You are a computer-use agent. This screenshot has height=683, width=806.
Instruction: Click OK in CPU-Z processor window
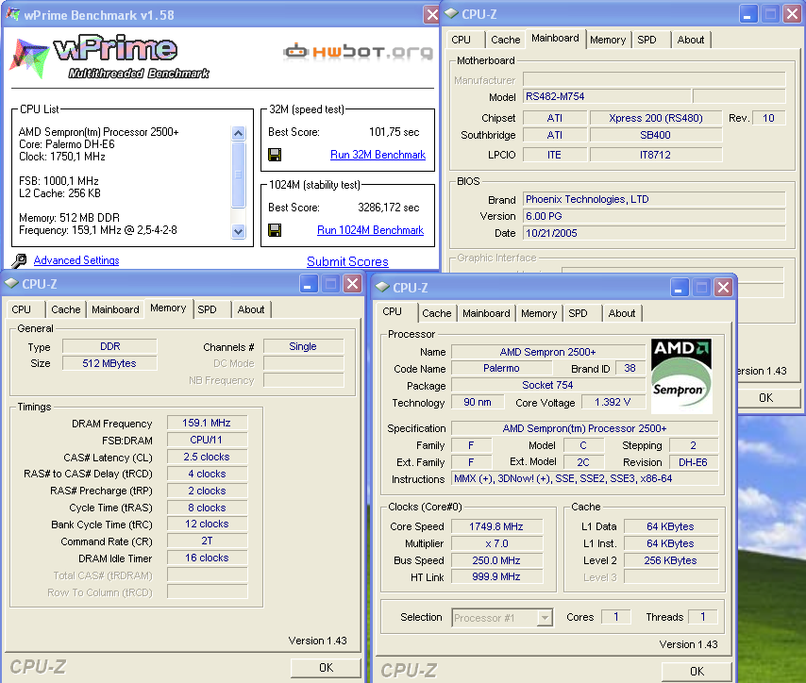tap(697, 671)
